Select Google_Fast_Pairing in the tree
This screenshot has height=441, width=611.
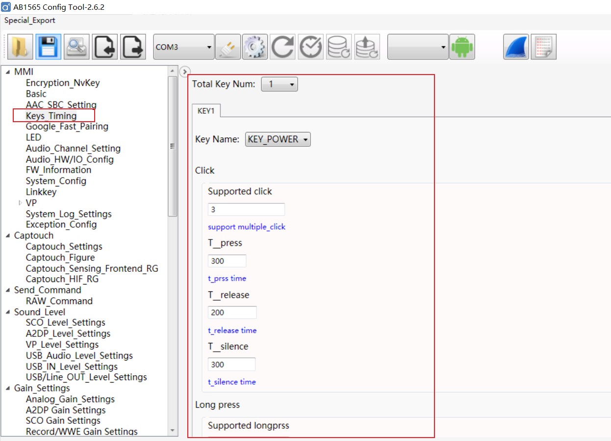point(67,127)
